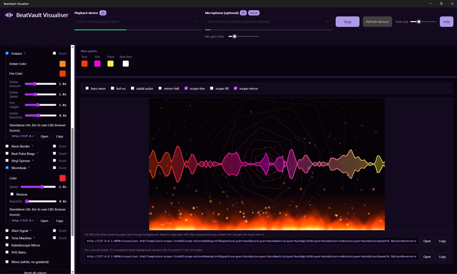The image size is (457, 274).
Task: Open microphone settings gear icon
Action: (243, 13)
